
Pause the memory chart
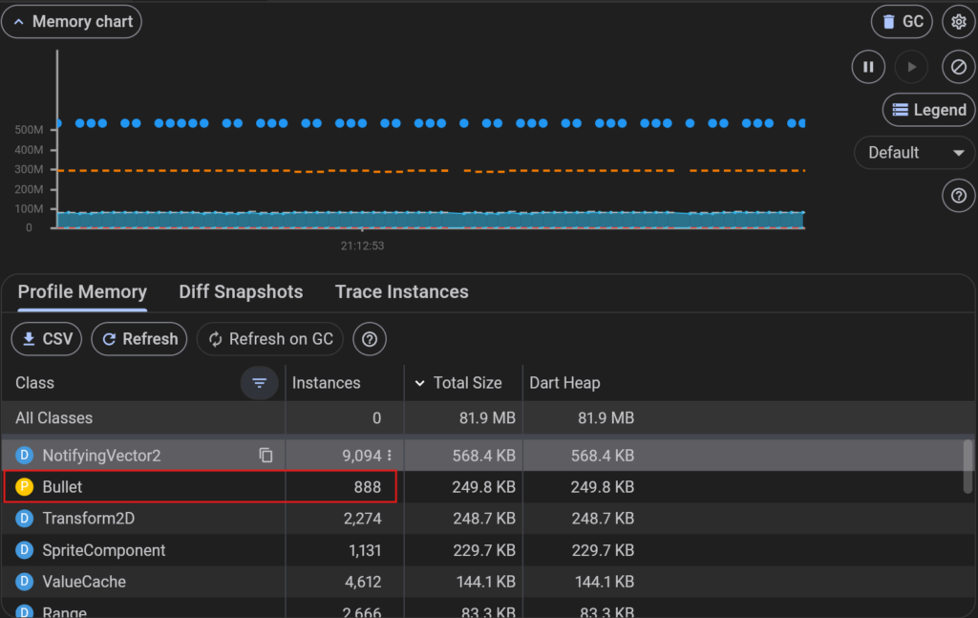868,67
